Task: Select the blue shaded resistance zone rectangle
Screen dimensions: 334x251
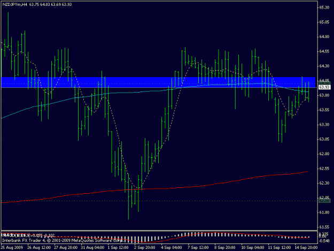Action: [158, 82]
